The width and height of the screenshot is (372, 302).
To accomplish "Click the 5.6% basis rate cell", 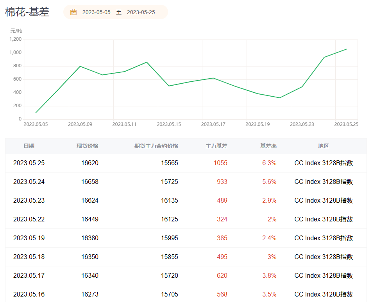I will 269,182.
